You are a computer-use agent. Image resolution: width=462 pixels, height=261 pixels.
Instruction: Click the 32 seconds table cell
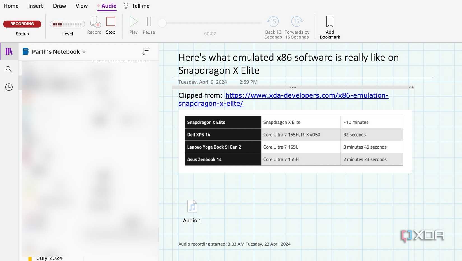[372, 135]
